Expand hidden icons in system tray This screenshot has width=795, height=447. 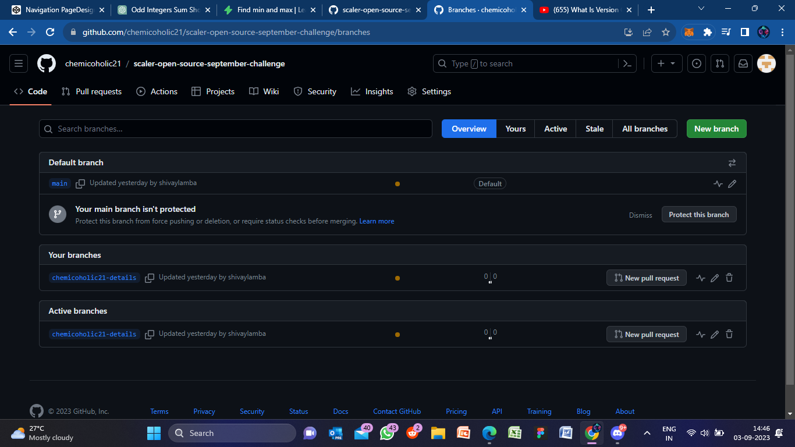click(647, 433)
